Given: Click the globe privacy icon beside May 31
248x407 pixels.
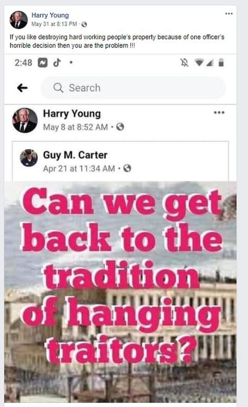Looking at the screenshot, I should pyautogui.click(x=84, y=24).
